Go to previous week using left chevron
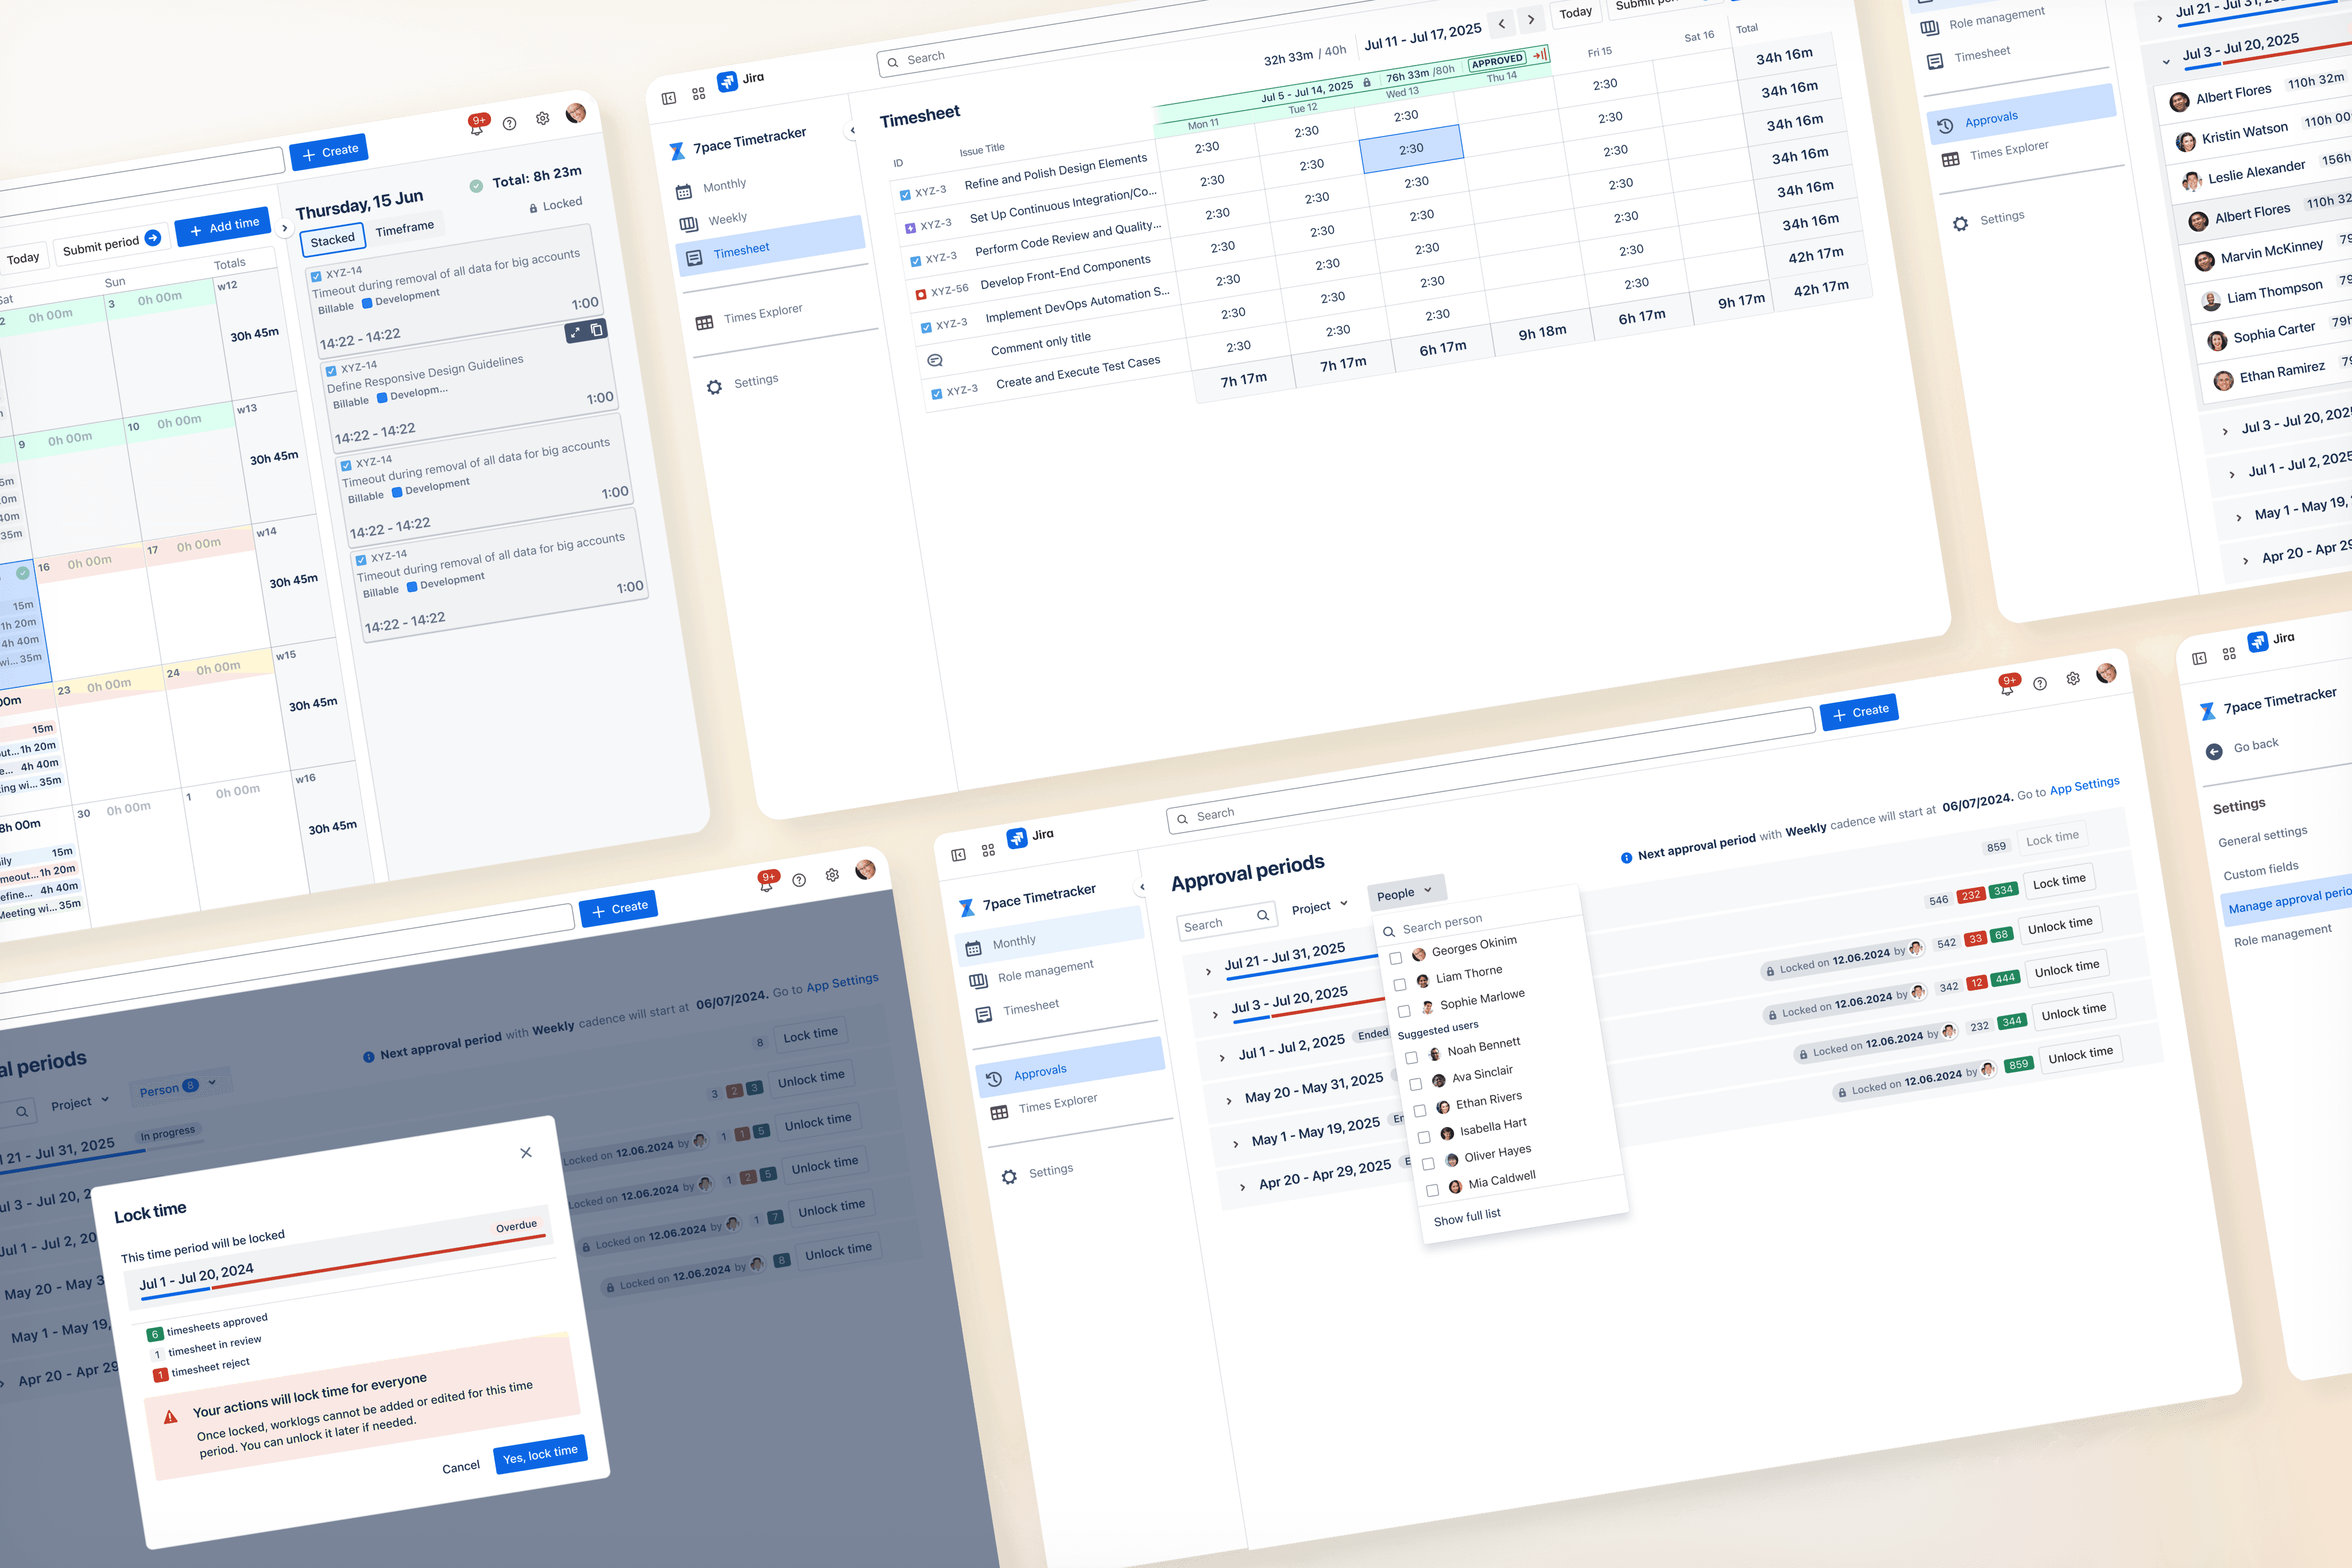 point(1501,23)
